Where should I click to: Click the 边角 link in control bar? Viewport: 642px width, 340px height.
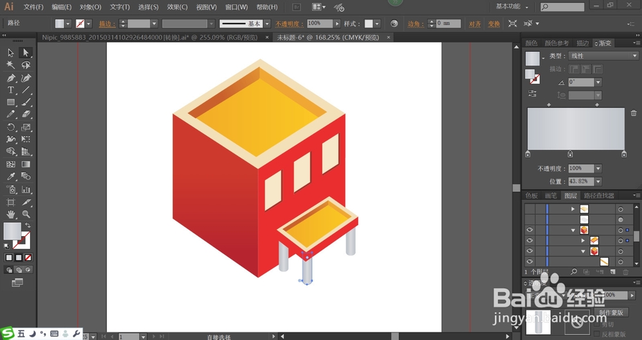point(415,24)
